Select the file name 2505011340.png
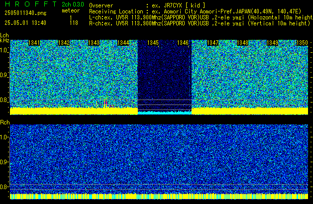313x204 pixels. coord(25,13)
